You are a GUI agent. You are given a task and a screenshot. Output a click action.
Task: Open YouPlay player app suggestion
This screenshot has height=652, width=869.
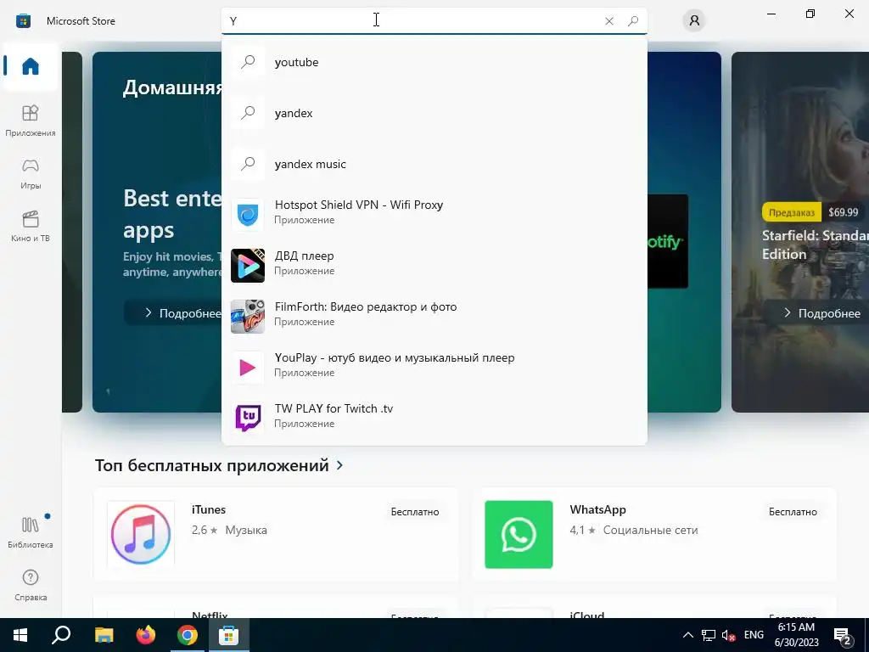[434, 368]
